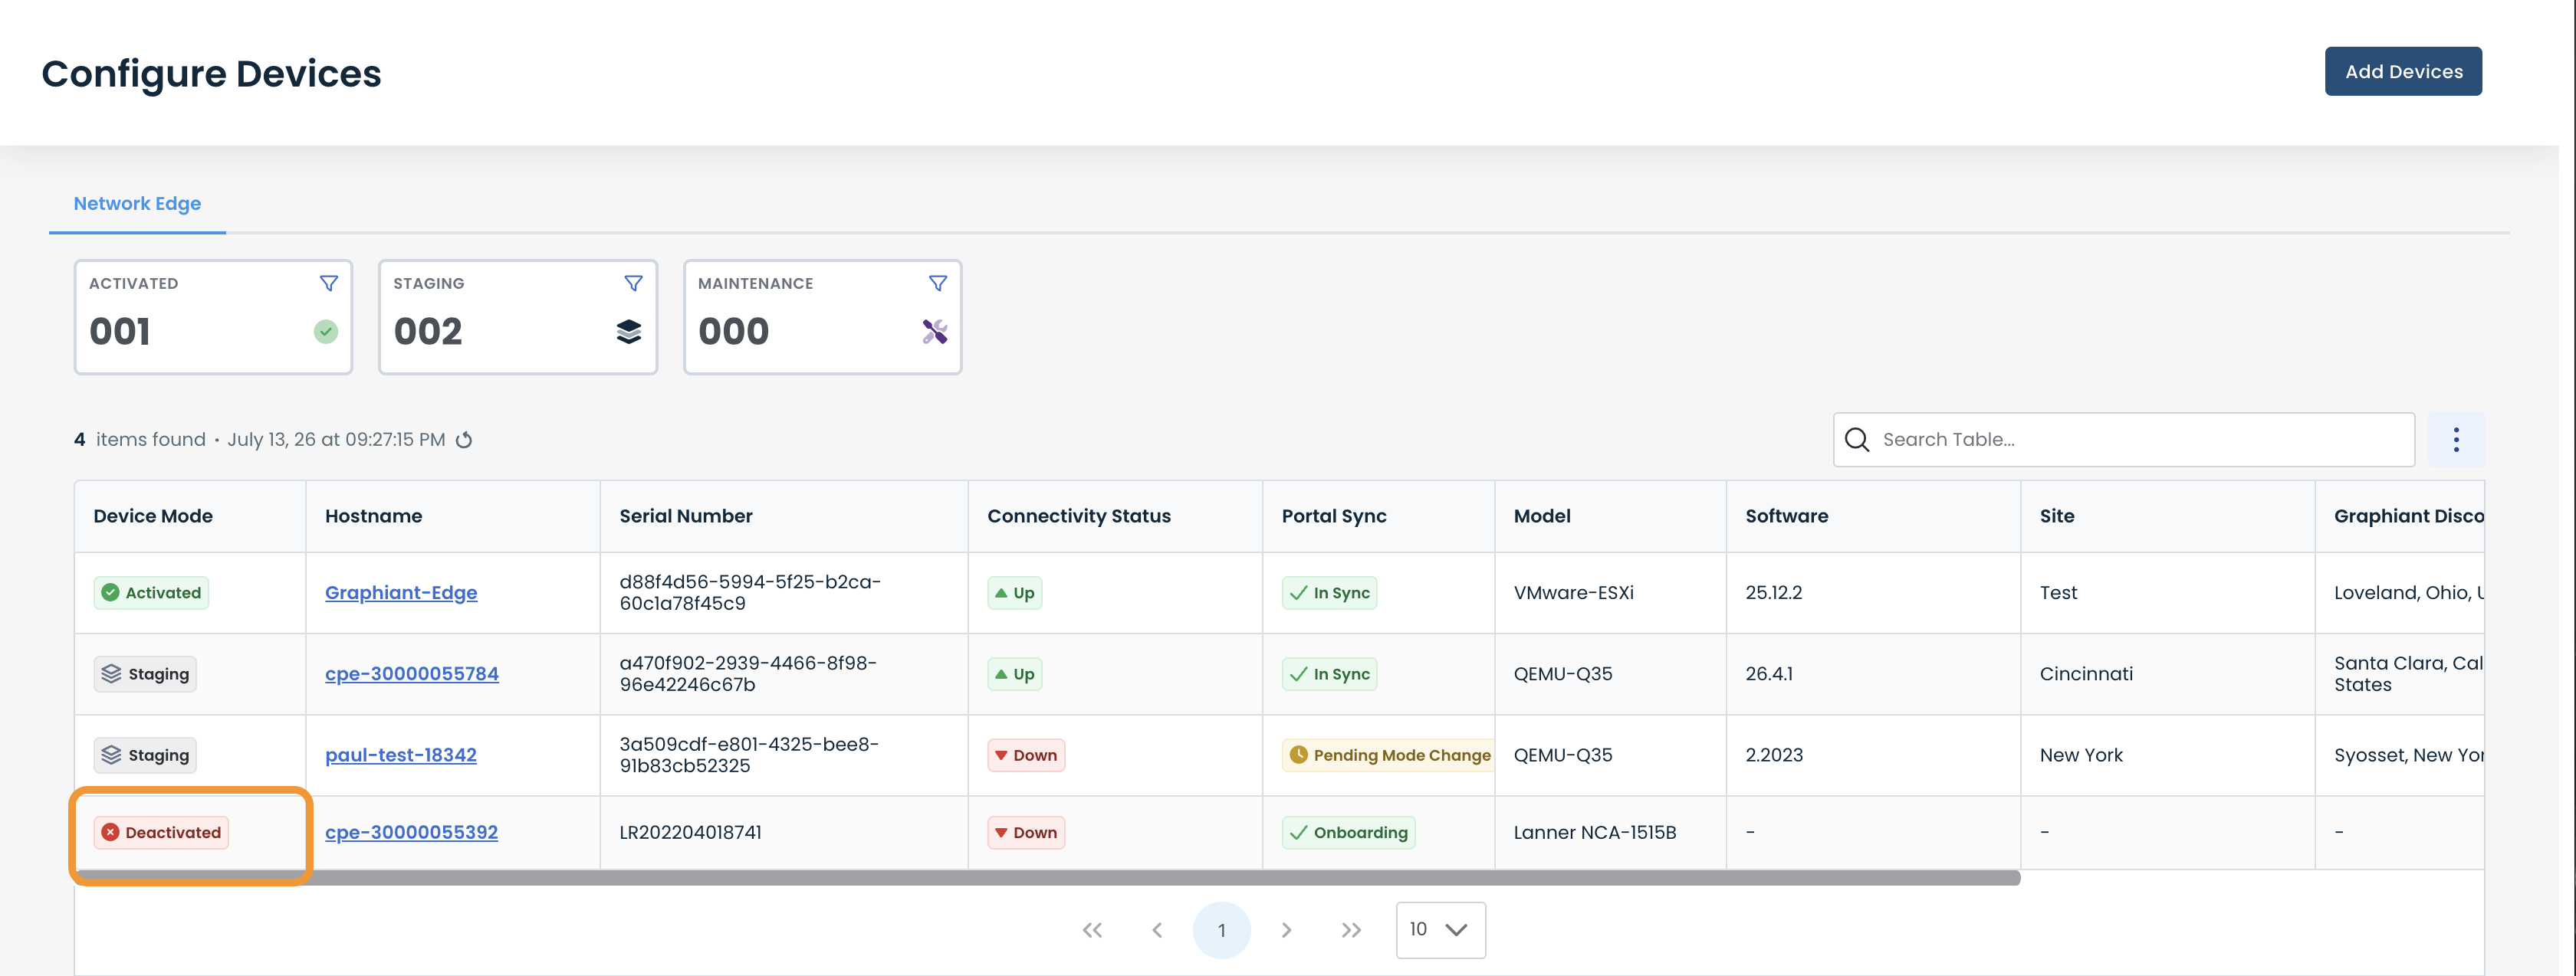Click the horizontal table scrollbar
This screenshot has width=2576, height=976.
coord(1048,878)
